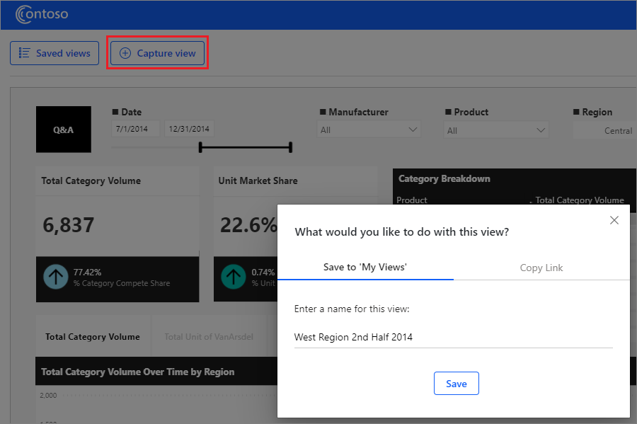Click the end date 12/31/2014 field
Viewport: 637px width, 424px height.
pyautogui.click(x=190, y=129)
